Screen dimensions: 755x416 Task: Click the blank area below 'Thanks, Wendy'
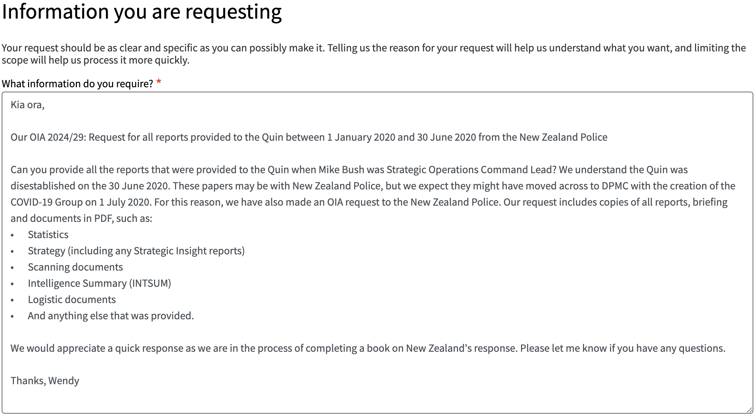pos(377,399)
